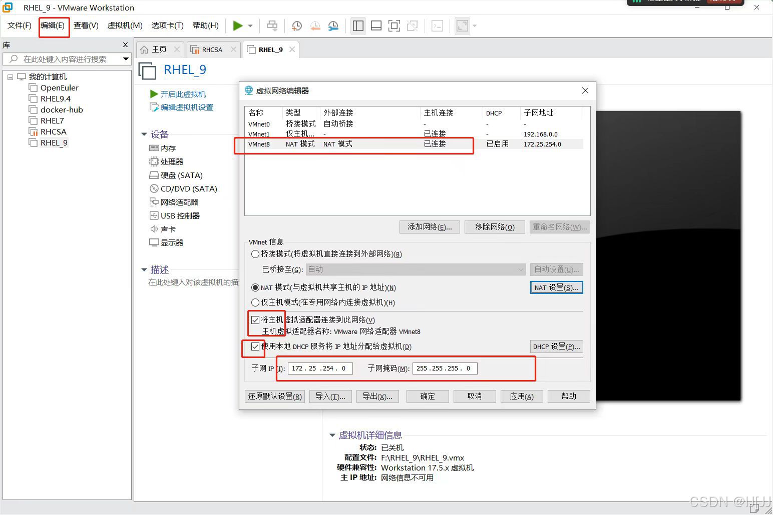The height and width of the screenshot is (515, 773).
Task: Toggle the thumbnail bar view icon
Action: tap(376, 25)
